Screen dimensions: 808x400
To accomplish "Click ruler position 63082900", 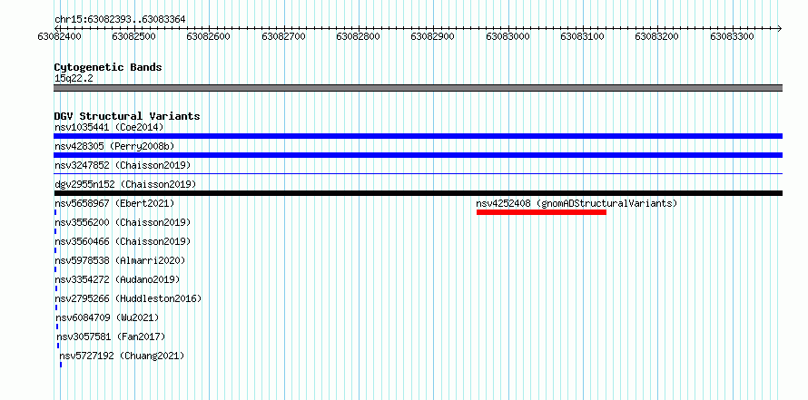I will click(433, 36).
